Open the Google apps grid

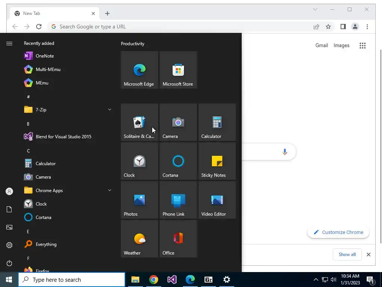363,45
